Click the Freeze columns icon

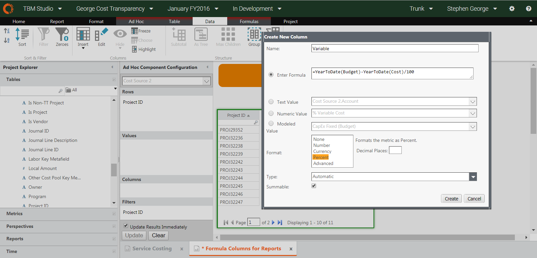pyautogui.click(x=135, y=31)
